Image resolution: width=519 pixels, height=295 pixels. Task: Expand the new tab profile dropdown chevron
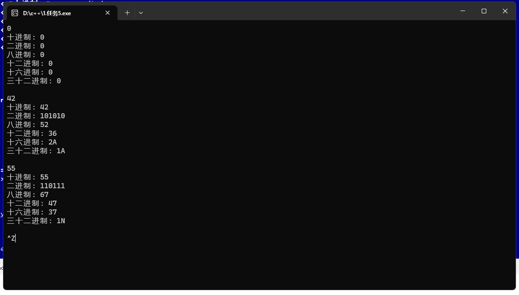coord(141,13)
